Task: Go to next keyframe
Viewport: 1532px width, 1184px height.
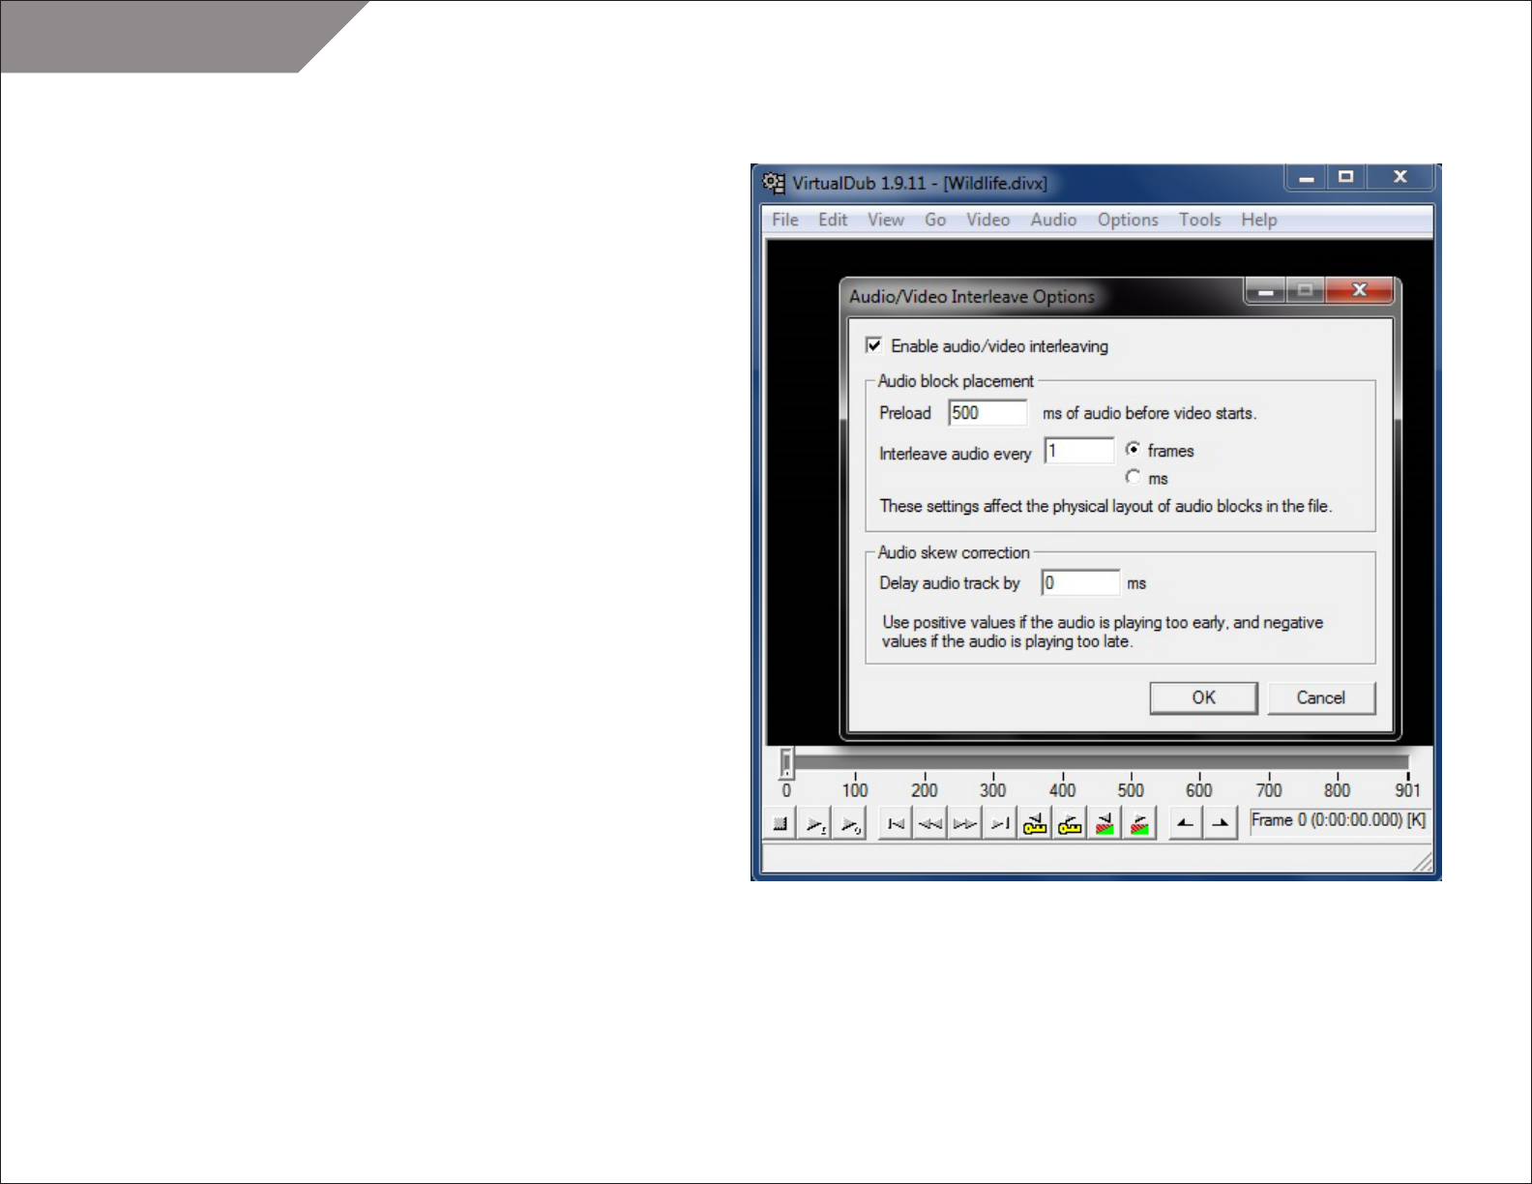Action: tap(1070, 824)
